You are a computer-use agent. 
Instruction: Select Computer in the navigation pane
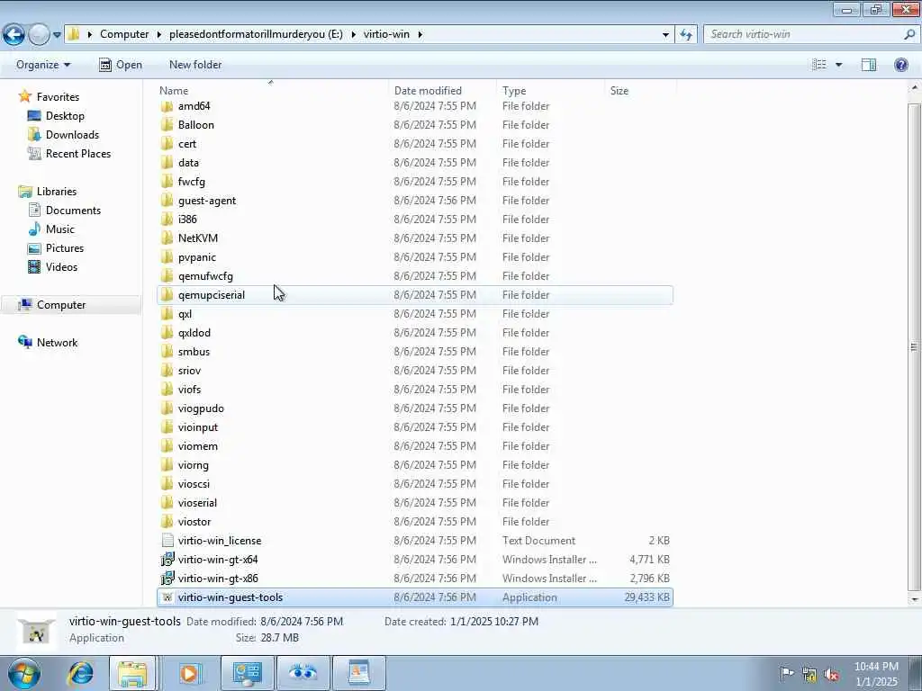tap(61, 305)
